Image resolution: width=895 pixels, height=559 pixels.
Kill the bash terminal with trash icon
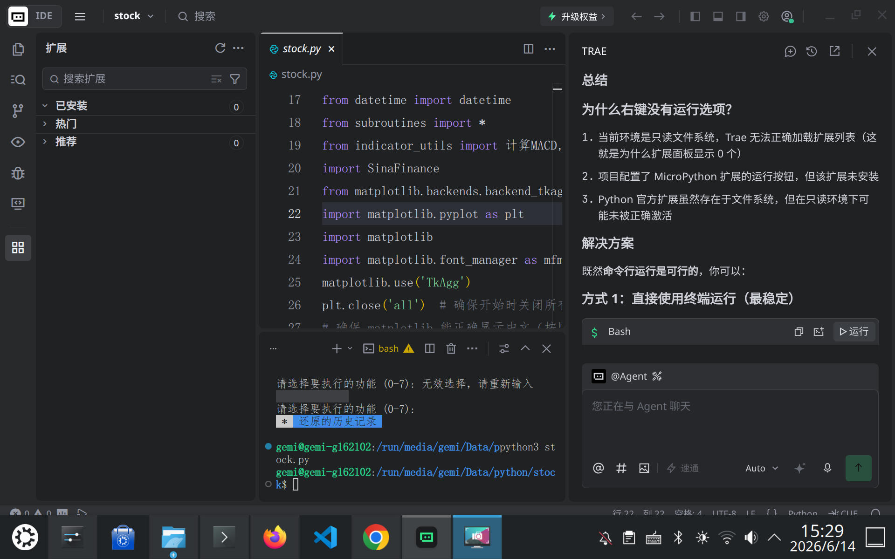tap(451, 348)
